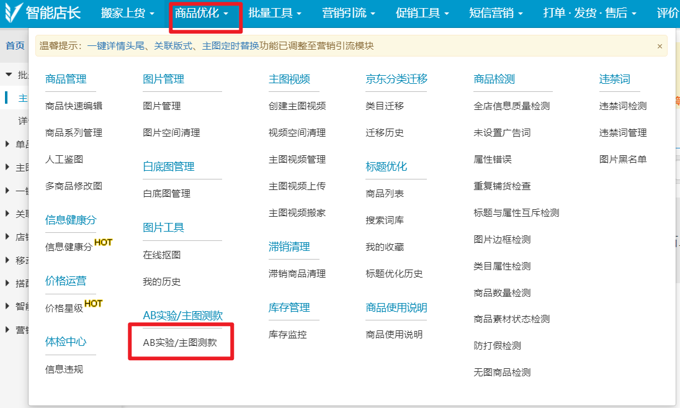Click 全店信息质量检测 link

(x=511, y=106)
